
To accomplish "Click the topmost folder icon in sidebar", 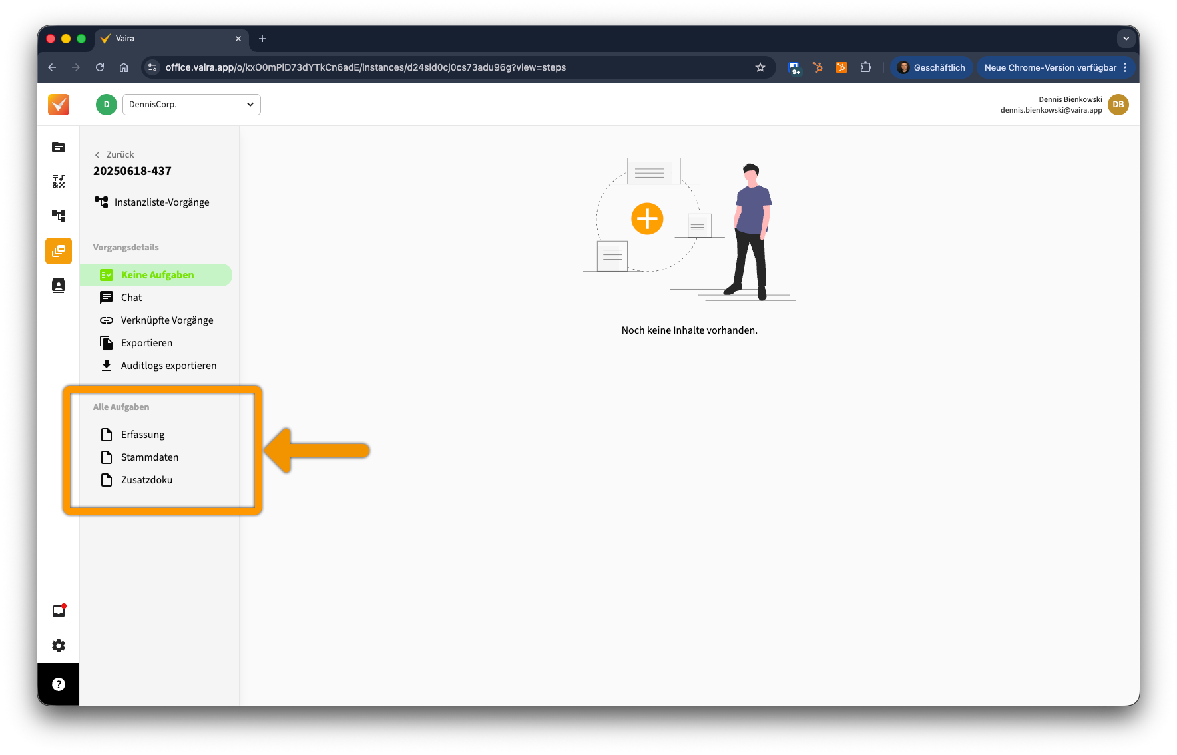I will pyautogui.click(x=59, y=147).
